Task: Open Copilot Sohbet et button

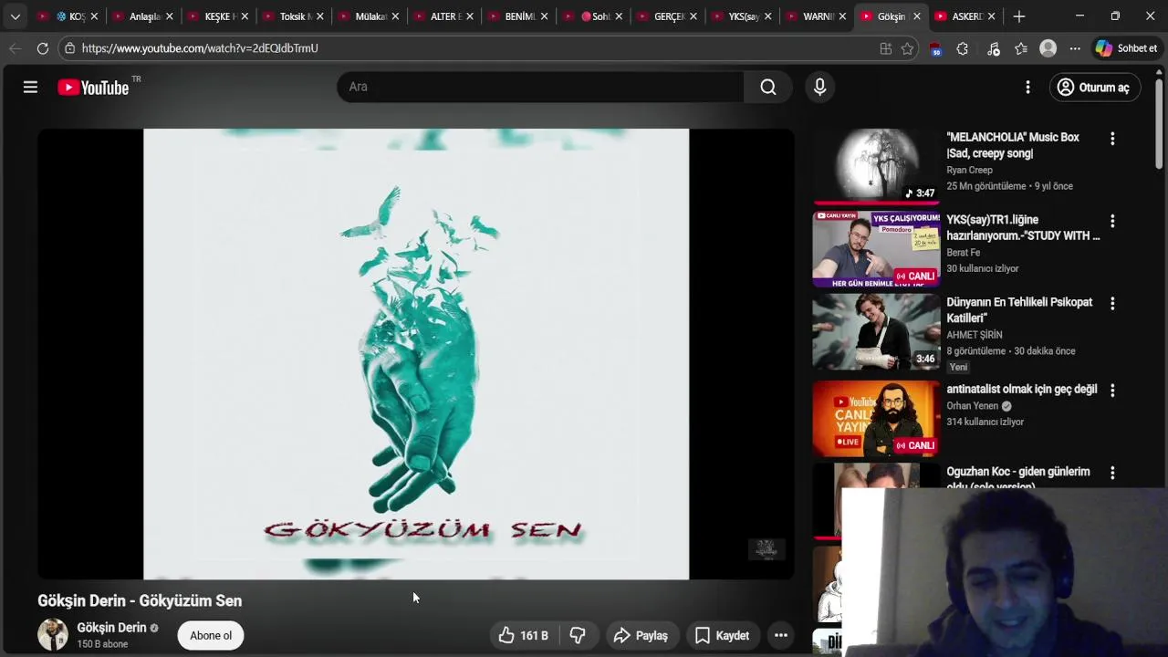Action: click(1127, 48)
